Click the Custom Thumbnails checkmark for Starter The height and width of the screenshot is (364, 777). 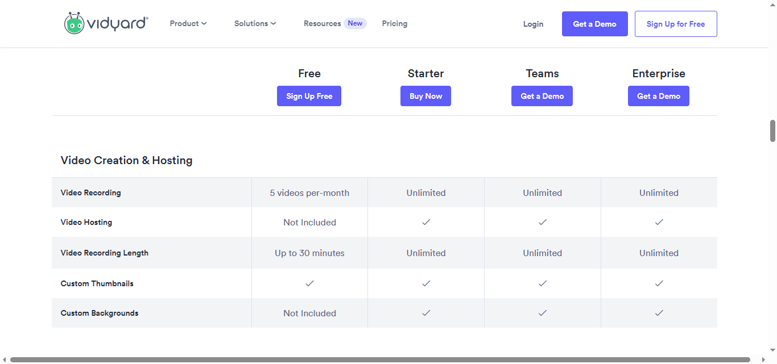pos(426,283)
